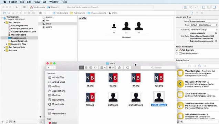Open Finder arrange-by dropdown
219x124 pixels.
103,68
